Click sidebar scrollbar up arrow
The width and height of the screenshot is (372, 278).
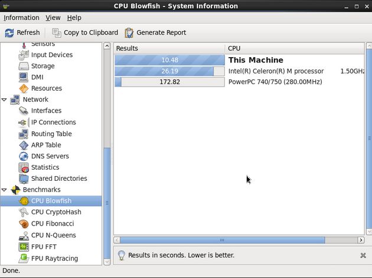(107, 46)
